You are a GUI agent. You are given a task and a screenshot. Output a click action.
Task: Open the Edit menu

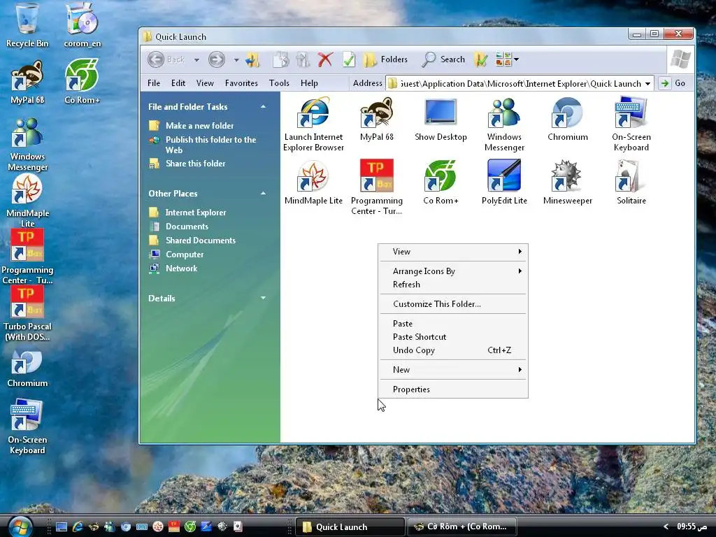178,83
